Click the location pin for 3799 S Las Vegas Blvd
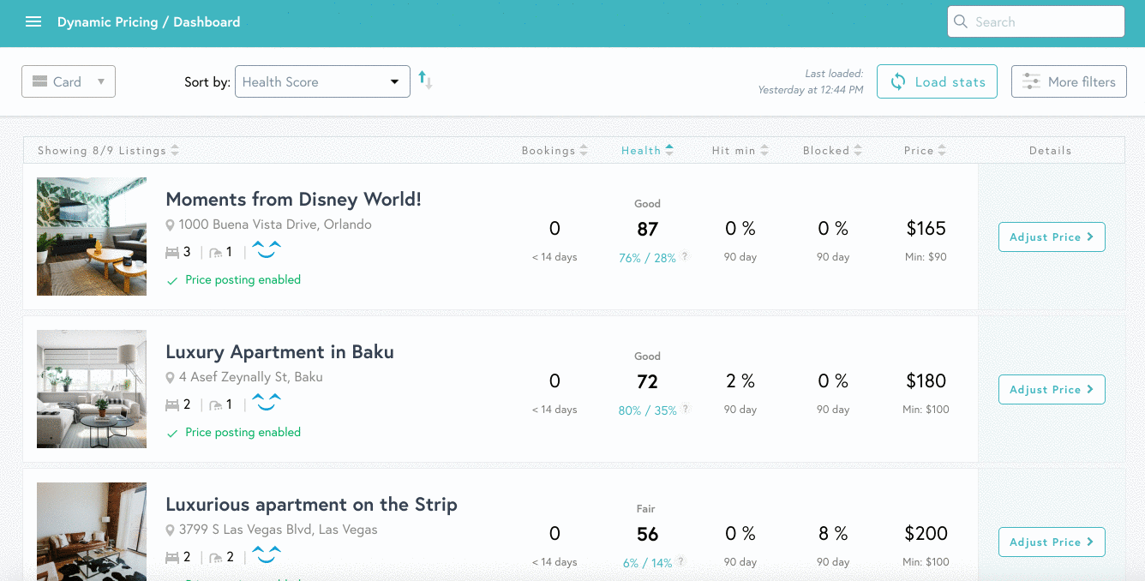1145x581 pixels. [x=170, y=530]
